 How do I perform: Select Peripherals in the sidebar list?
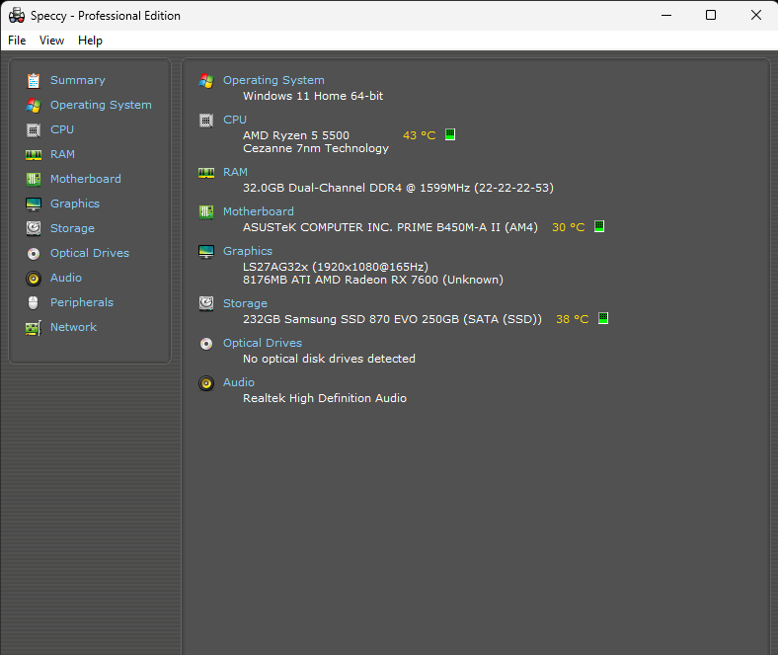coord(82,302)
